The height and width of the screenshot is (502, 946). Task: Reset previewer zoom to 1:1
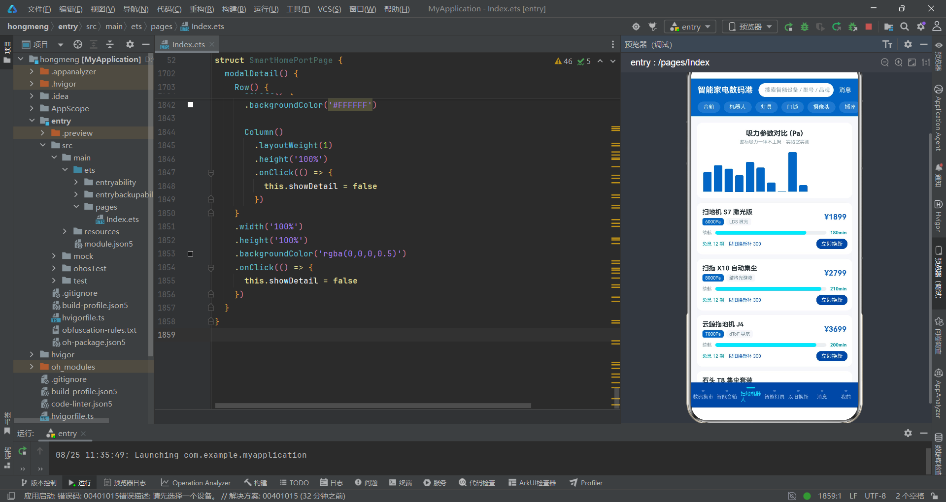(926, 63)
